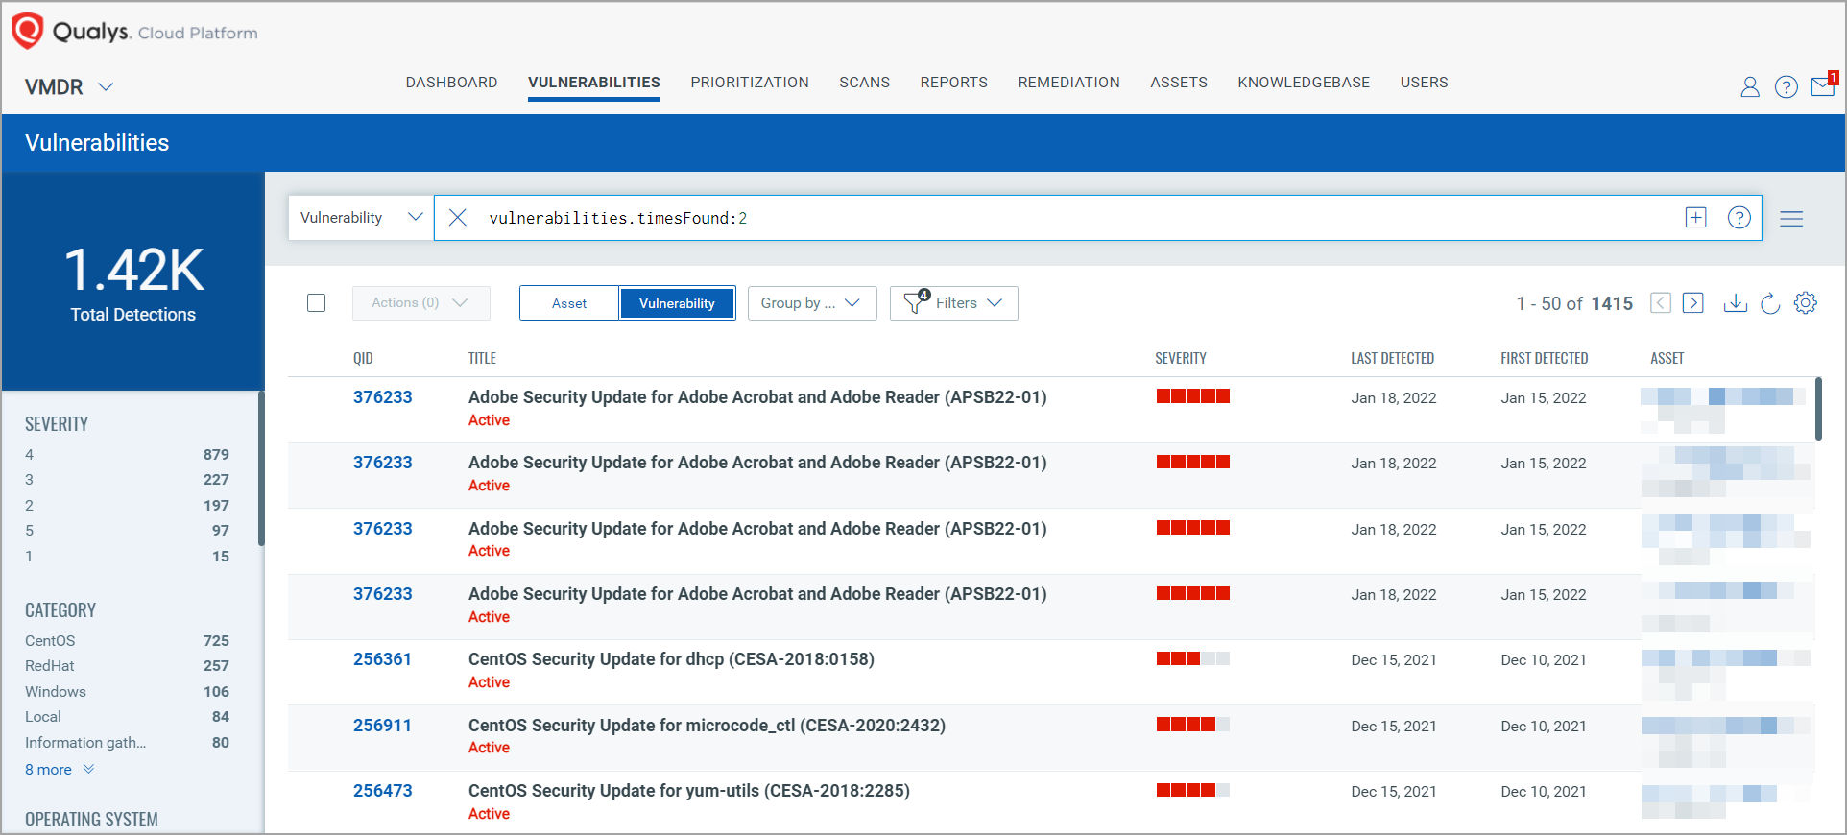This screenshot has height=835, width=1847.
Task: Click the filter funnel icon
Action: 915,301
